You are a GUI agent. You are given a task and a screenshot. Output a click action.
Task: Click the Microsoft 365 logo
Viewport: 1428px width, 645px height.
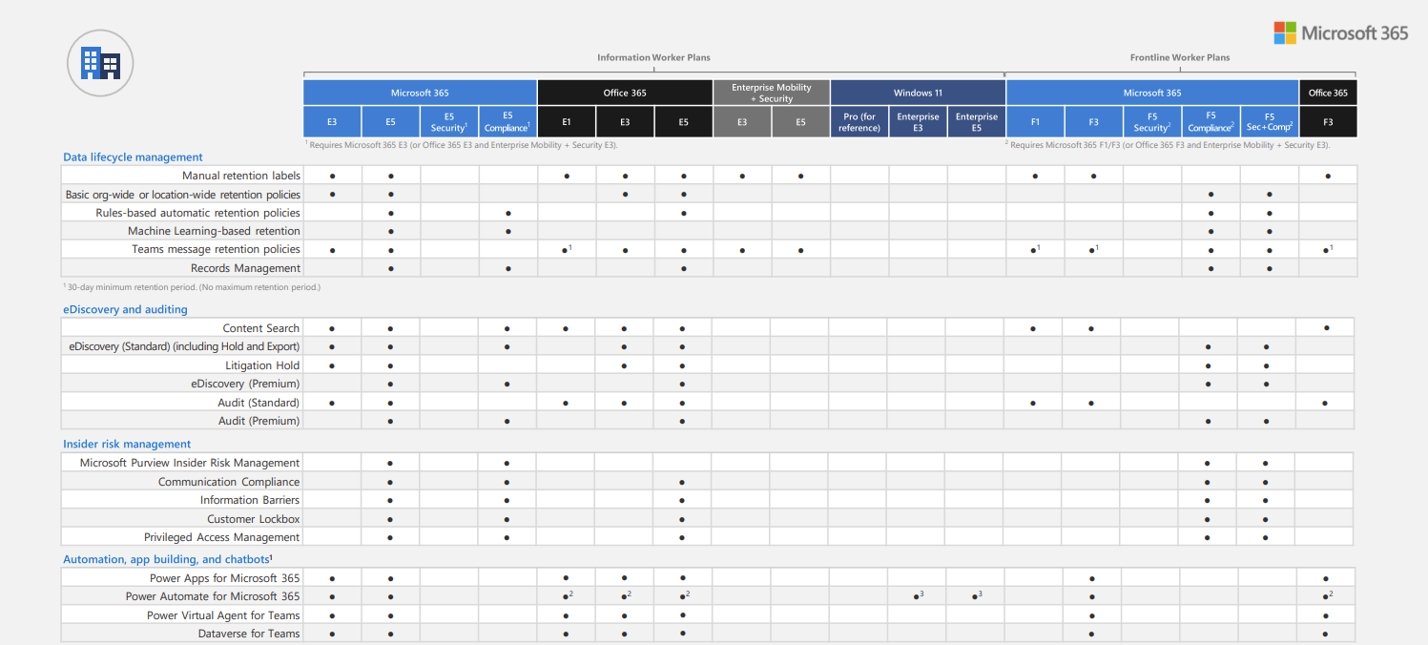pyautogui.click(x=1340, y=33)
